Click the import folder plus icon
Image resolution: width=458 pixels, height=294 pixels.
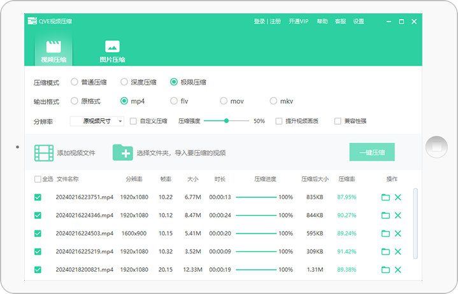point(122,153)
